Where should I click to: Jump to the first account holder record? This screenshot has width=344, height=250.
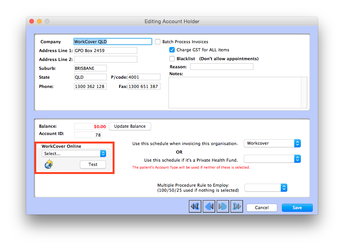click(x=195, y=206)
